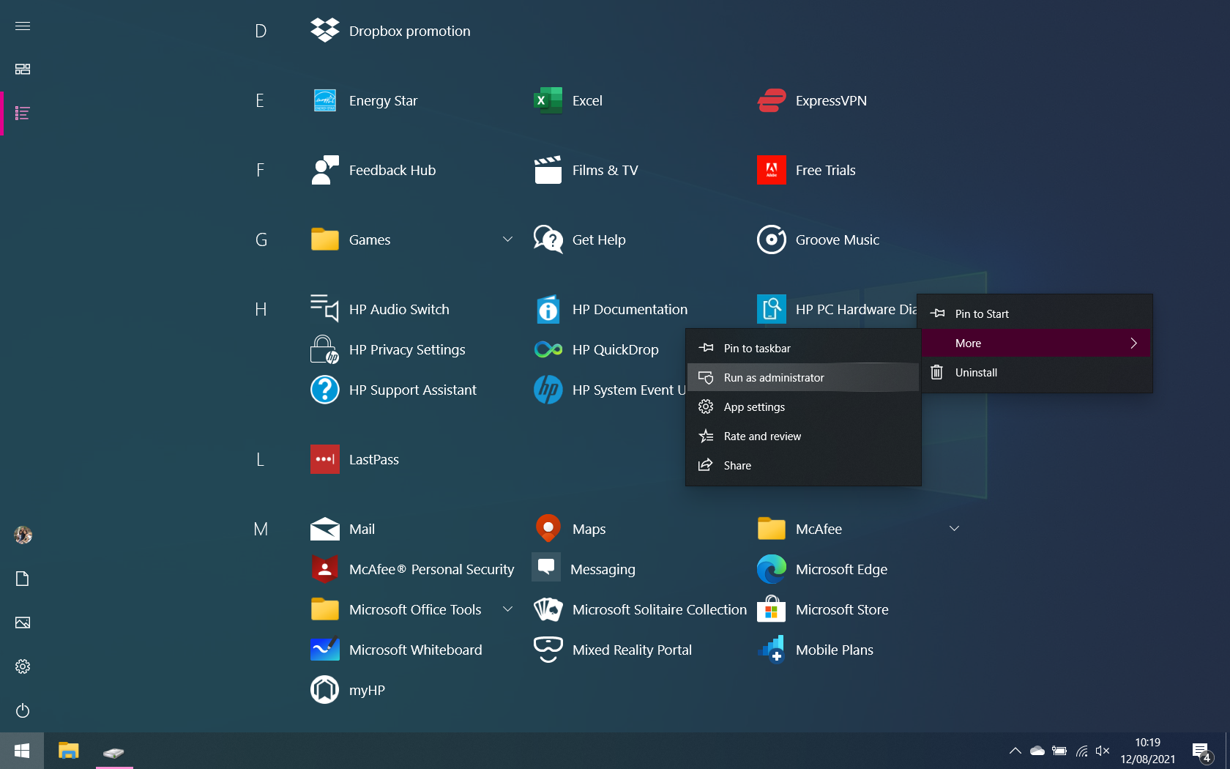Launch myHP hexagon icon

[324, 690]
